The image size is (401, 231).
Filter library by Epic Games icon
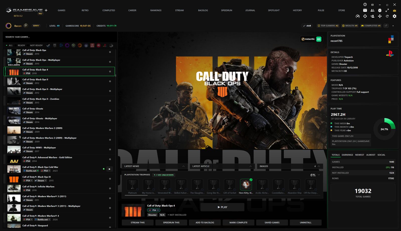[x=55, y=45]
